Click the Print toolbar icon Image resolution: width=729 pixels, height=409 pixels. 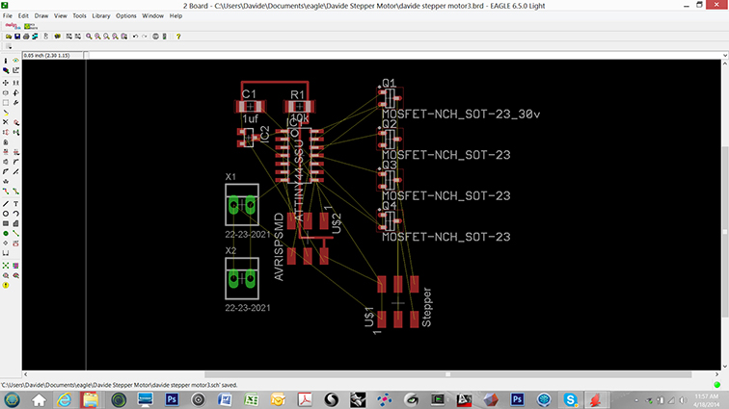pos(26,37)
